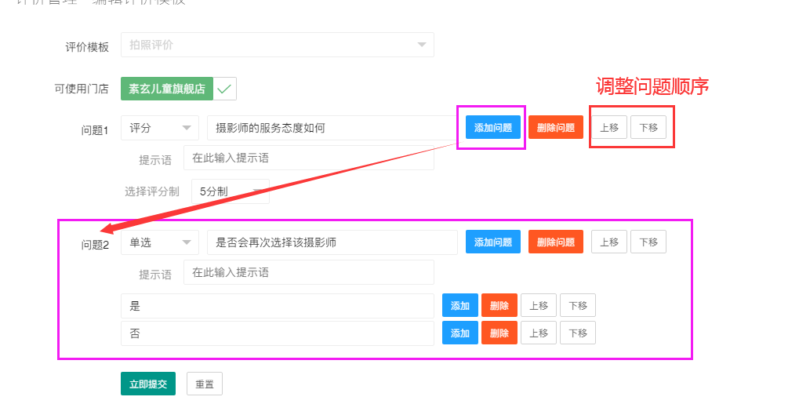The image size is (799, 404).
Task: Delete the 是 answer option
Action: 499,306
